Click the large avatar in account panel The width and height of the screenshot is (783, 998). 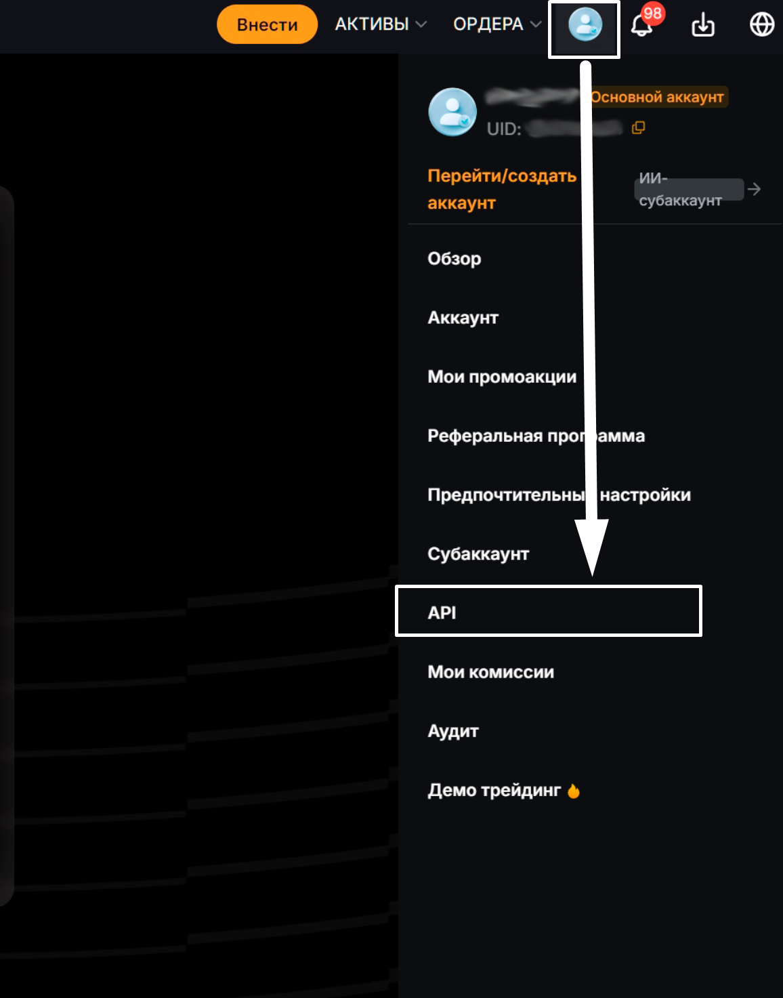[452, 112]
